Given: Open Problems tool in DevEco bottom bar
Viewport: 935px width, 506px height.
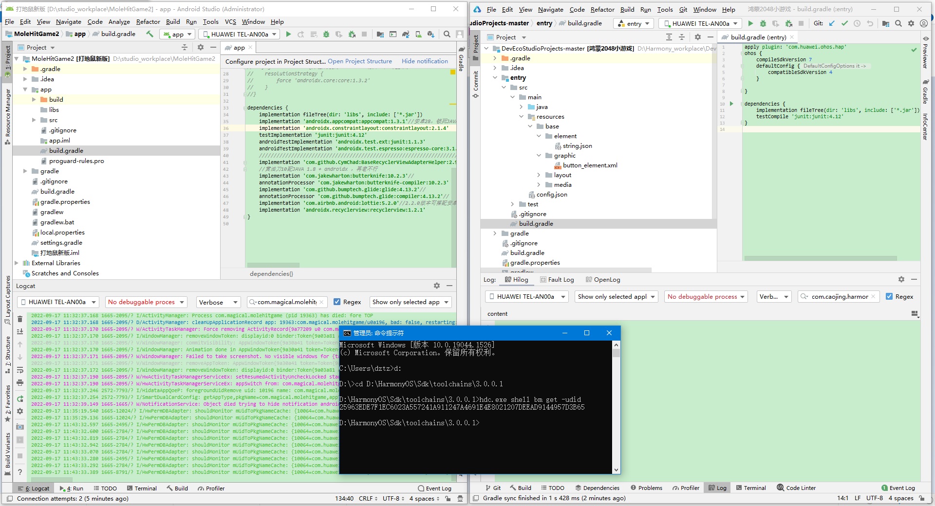Looking at the screenshot, I should [646, 488].
